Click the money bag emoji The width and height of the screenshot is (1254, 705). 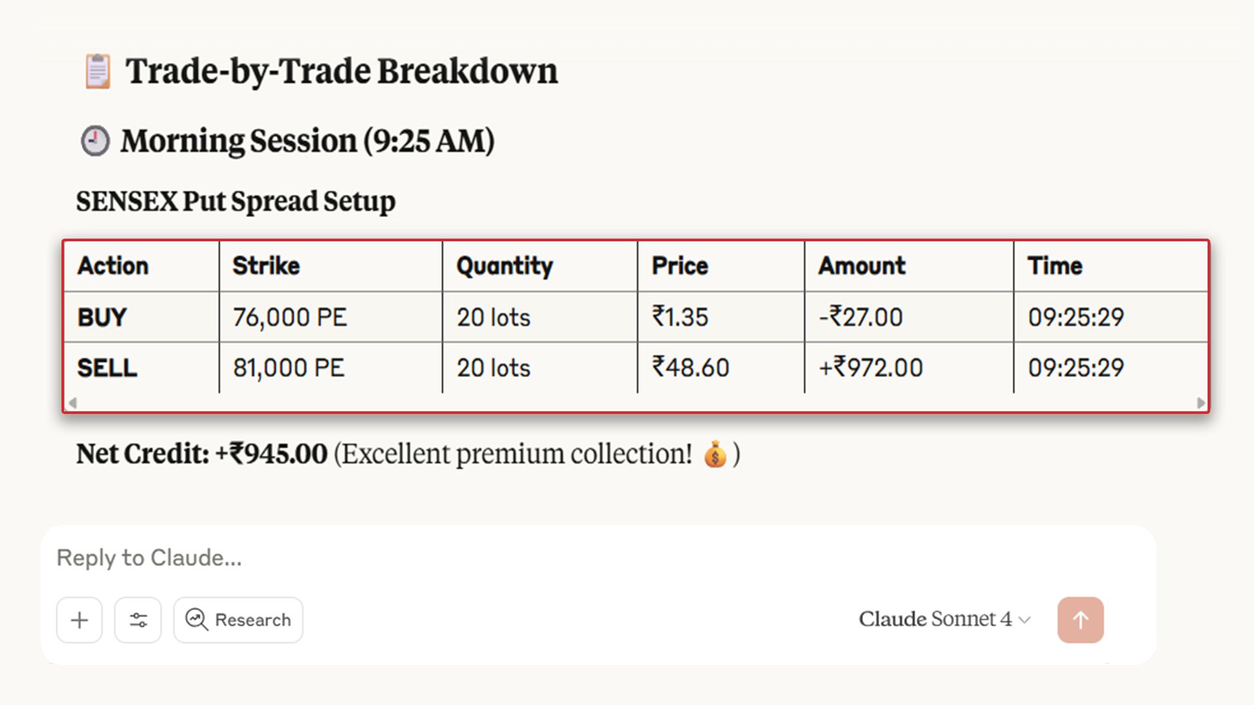715,455
